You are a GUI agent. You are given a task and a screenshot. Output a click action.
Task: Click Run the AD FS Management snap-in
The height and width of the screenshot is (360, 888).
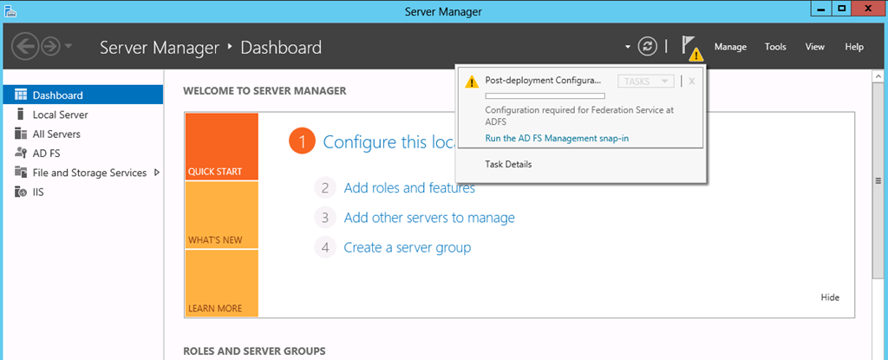558,138
